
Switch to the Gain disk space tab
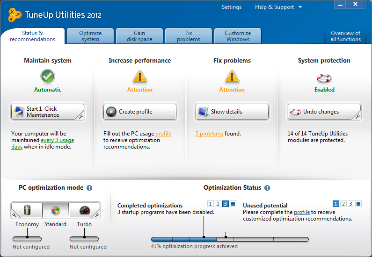pyautogui.click(x=139, y=36)
